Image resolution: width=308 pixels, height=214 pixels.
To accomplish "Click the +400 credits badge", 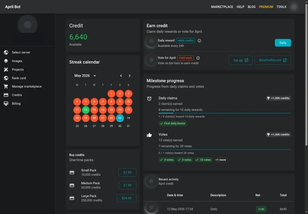I will click(x=186, y=41).
